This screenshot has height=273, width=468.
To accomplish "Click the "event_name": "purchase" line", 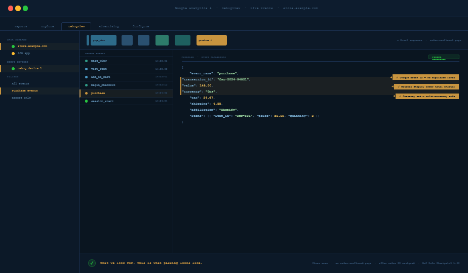I will click(x=214, y=73).
